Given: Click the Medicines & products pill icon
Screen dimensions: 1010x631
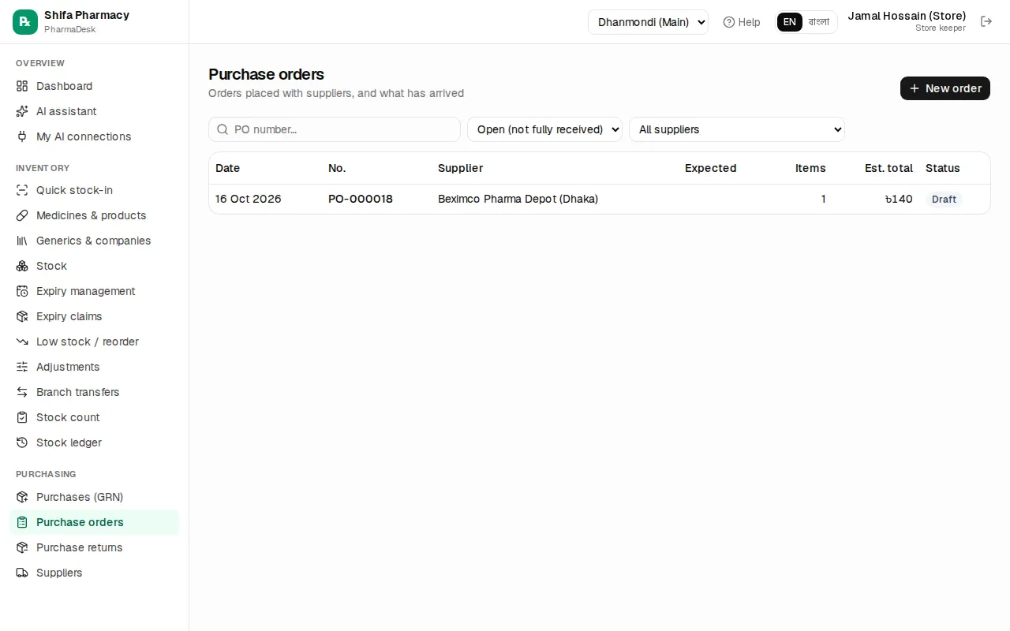Looking at the screenshot, I should [x=22, y=215].
